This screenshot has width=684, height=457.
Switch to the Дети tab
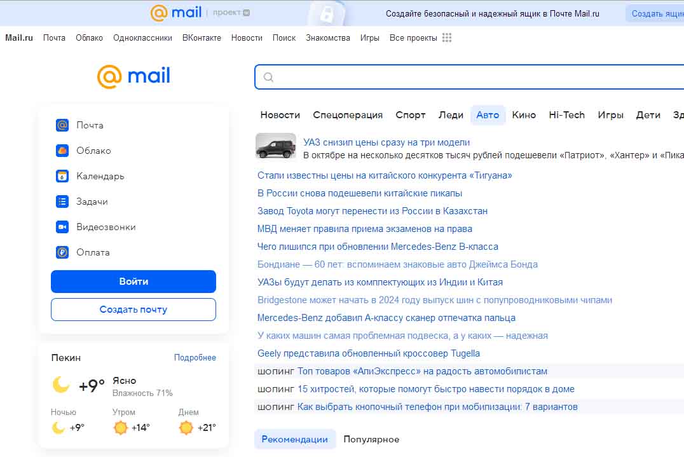[x=648, y=115]
